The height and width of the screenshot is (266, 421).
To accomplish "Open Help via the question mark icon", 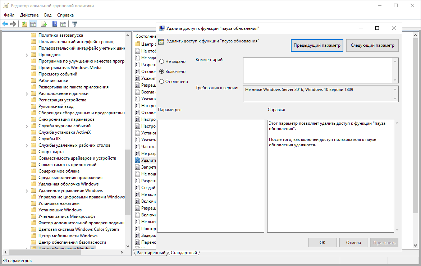I will click(54, 24).
